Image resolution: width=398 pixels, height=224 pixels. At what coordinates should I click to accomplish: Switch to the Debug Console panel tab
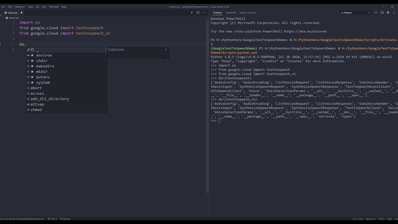tap(248, 12)
